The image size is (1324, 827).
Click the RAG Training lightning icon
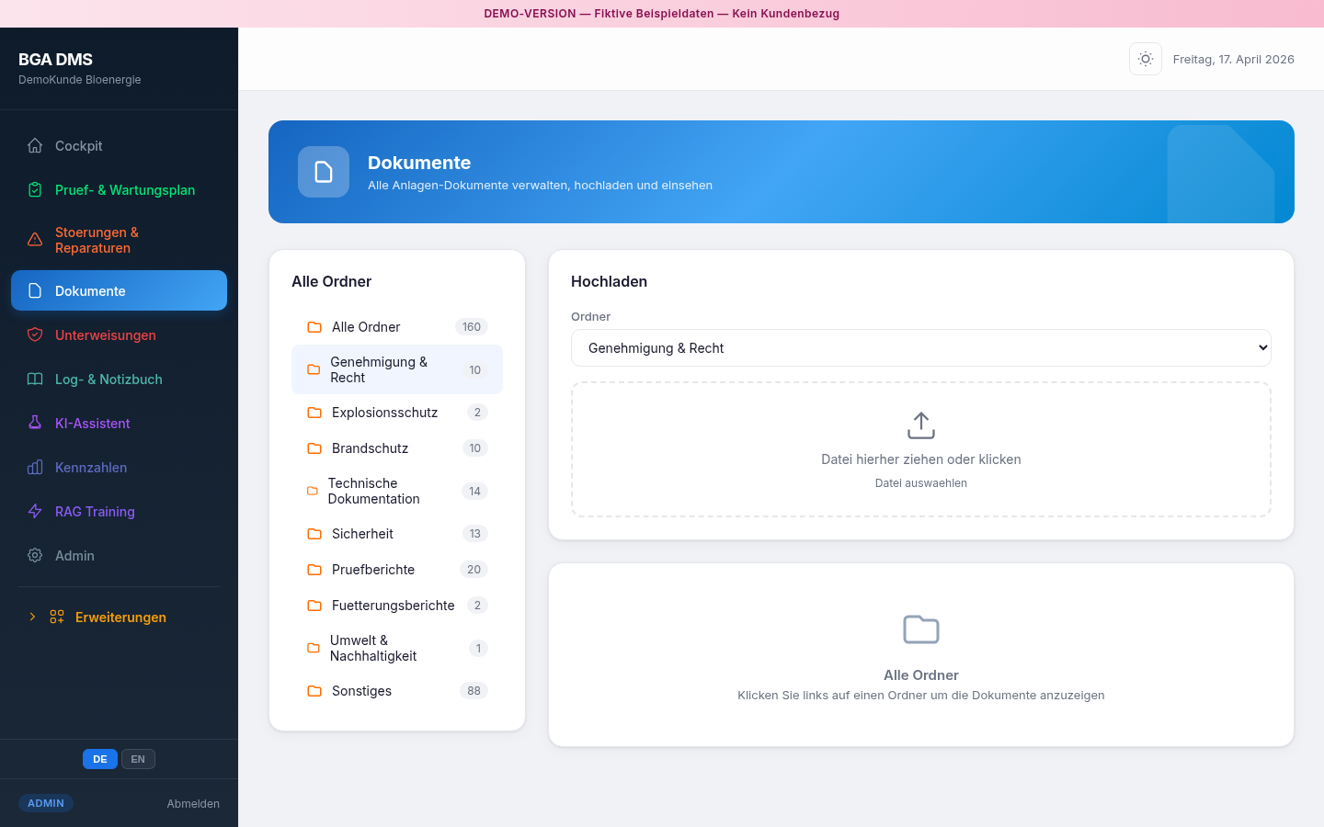[x=35, y=512]
